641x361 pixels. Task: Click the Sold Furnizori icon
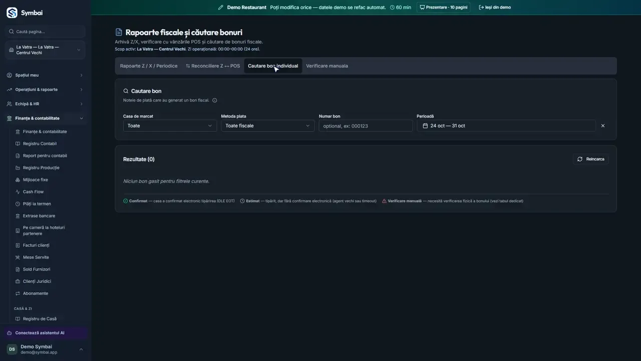(18, 270)
